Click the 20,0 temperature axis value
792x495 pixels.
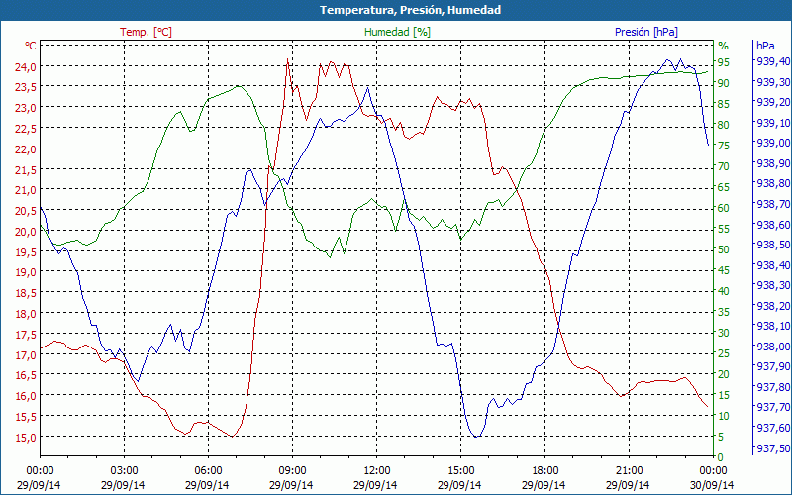(26, 232)
